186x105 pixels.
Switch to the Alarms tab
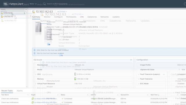tap(19, 91)
